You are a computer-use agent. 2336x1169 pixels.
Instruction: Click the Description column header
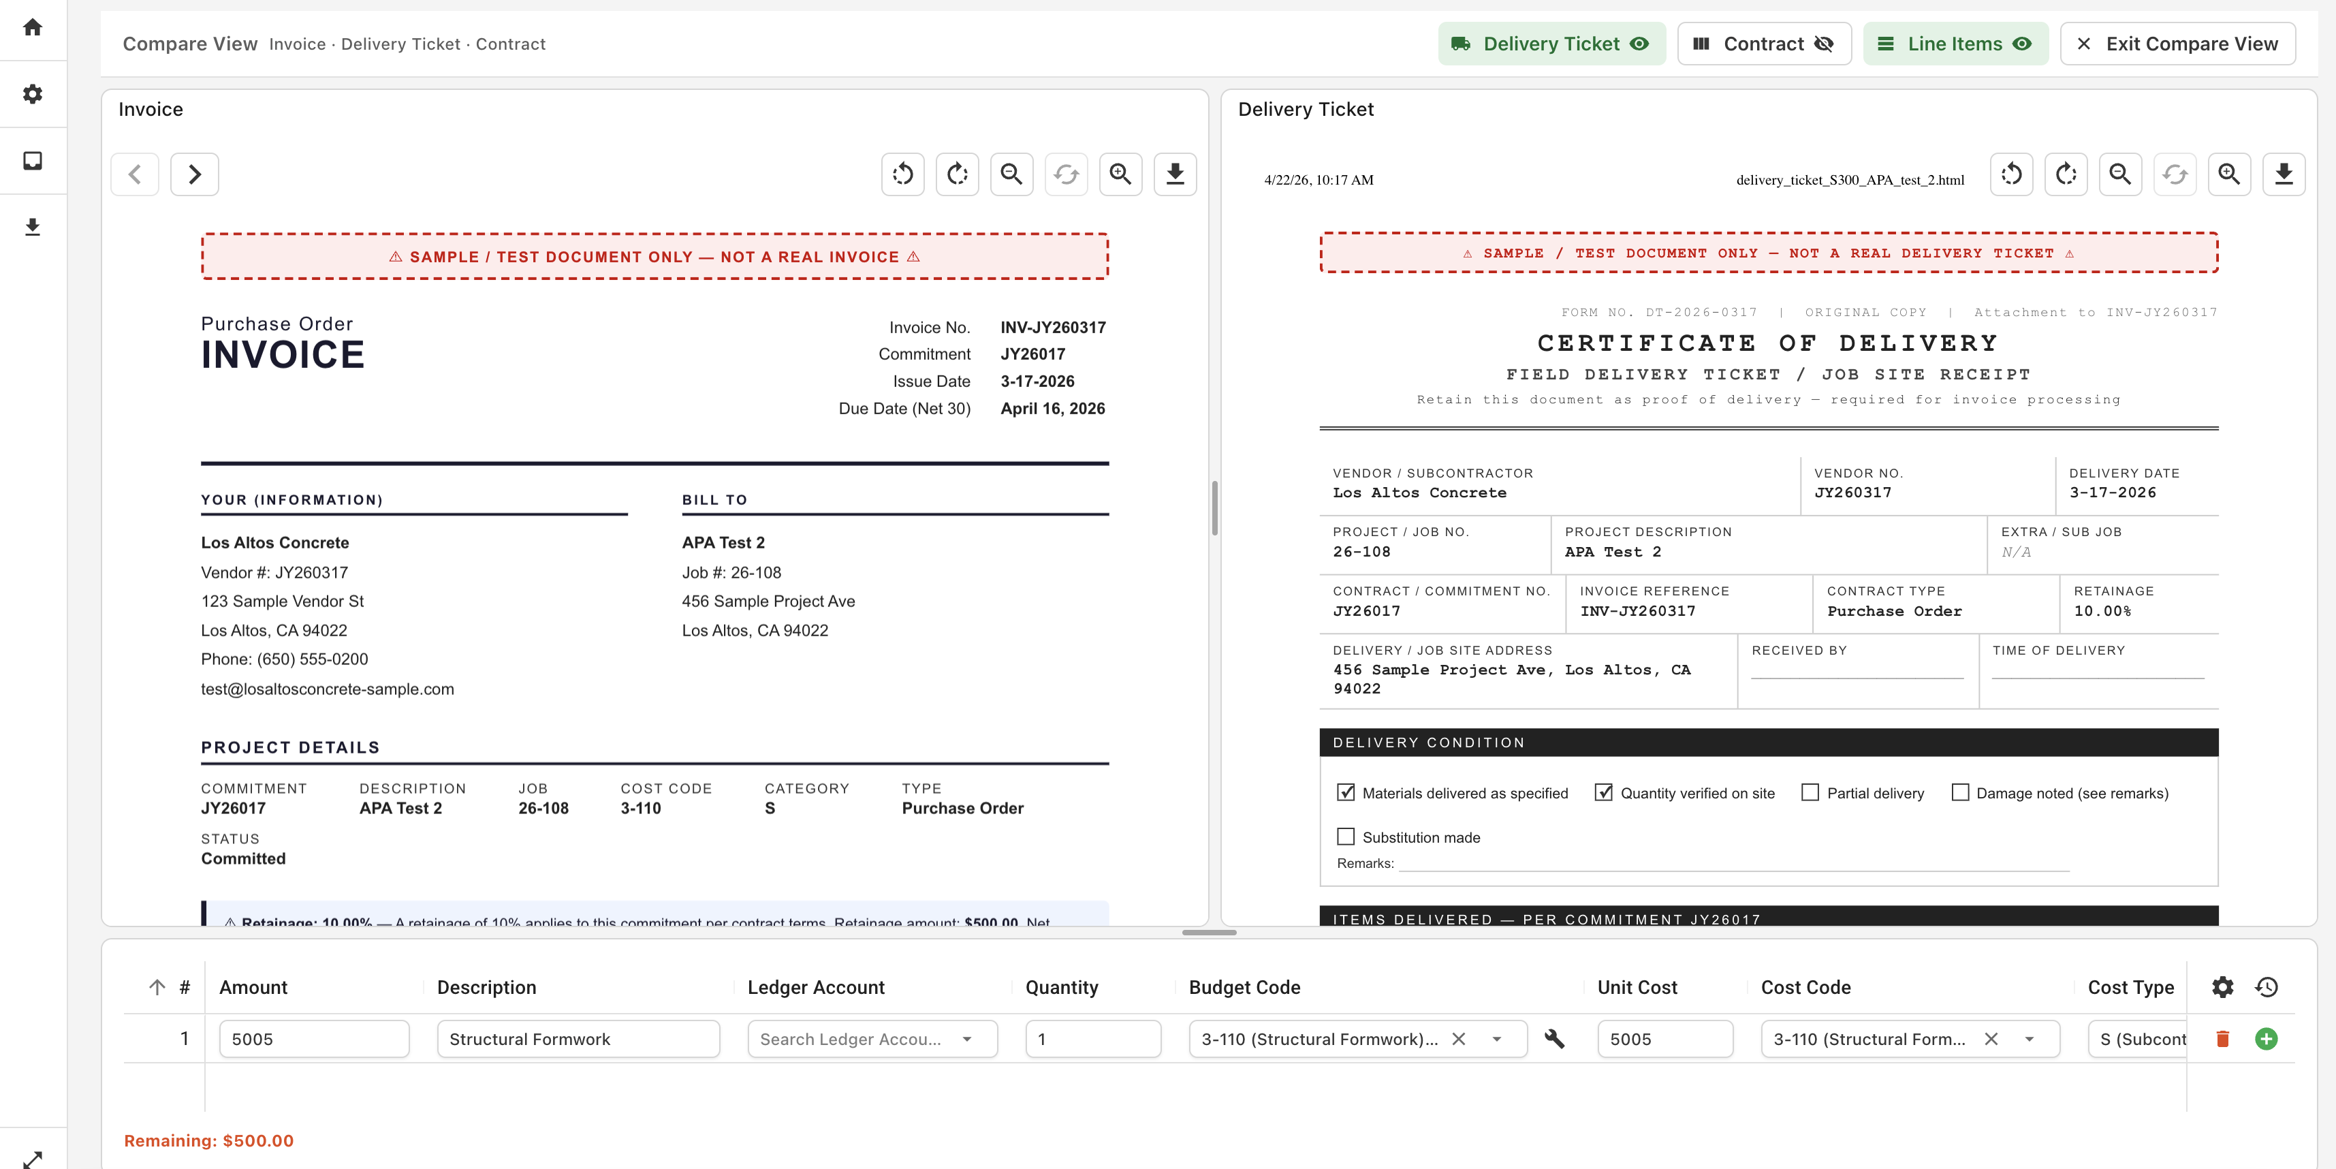(x=486, y=988)
